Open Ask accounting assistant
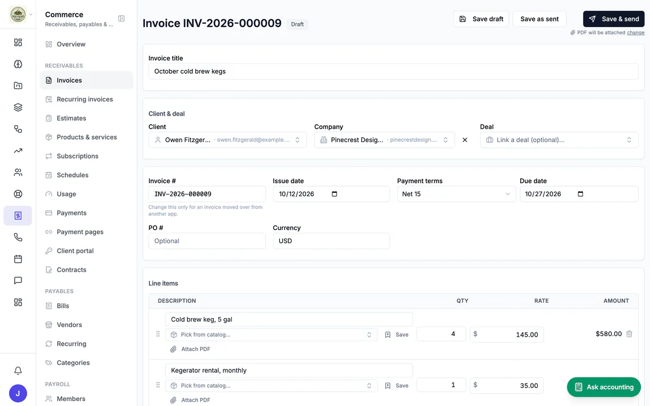650x406 pixels. 604,387
